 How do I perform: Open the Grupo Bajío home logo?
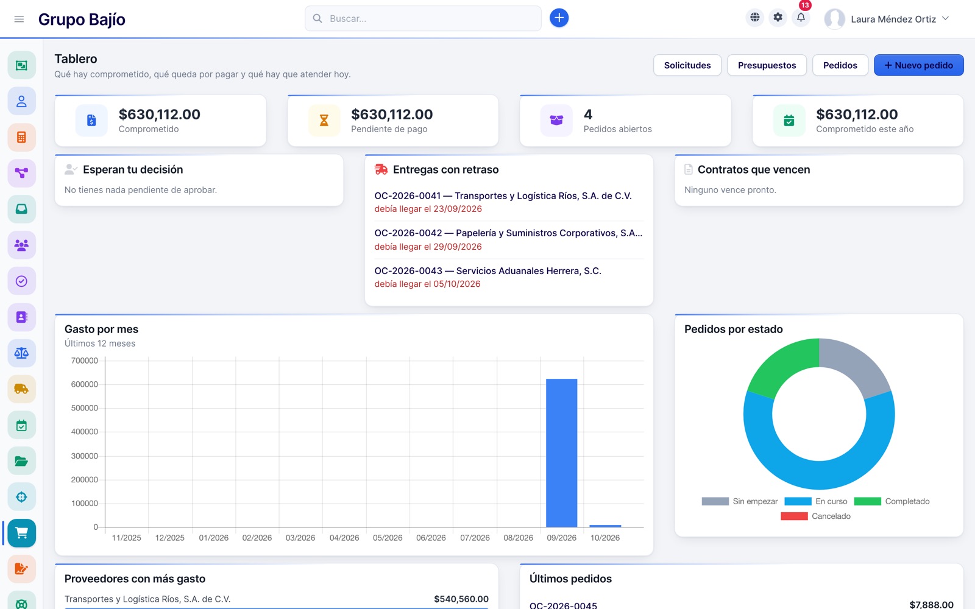(82, 19)
